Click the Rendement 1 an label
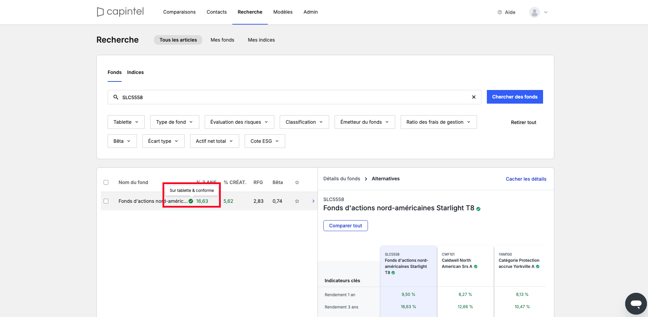 click(x=340, y=295)
